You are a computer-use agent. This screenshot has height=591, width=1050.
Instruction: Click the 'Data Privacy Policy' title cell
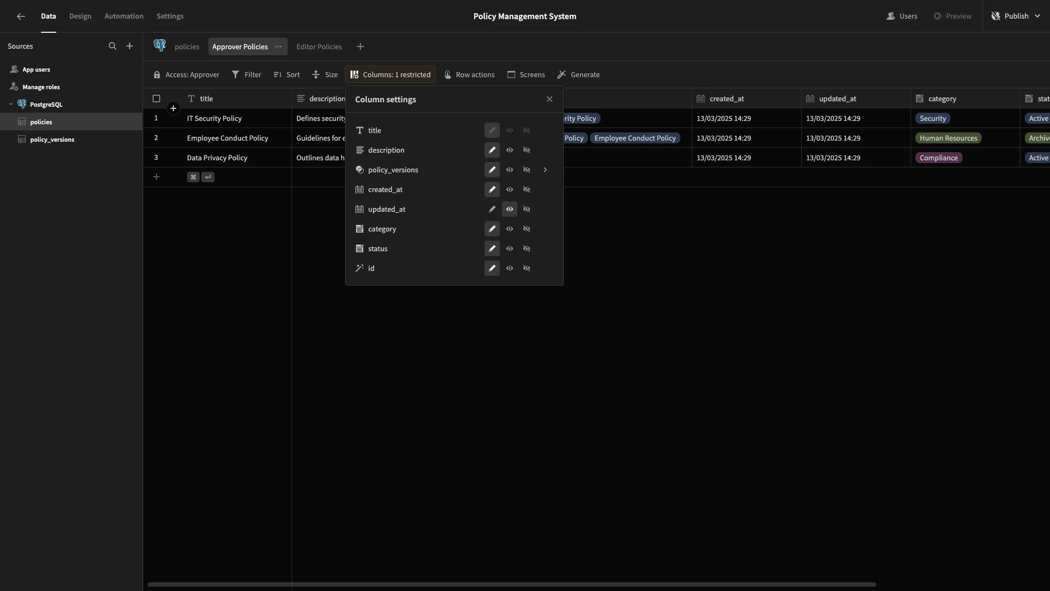pos(237,158)
